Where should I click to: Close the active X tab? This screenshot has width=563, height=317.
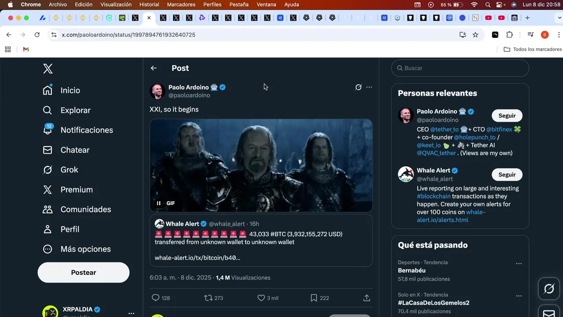point(149,18)
